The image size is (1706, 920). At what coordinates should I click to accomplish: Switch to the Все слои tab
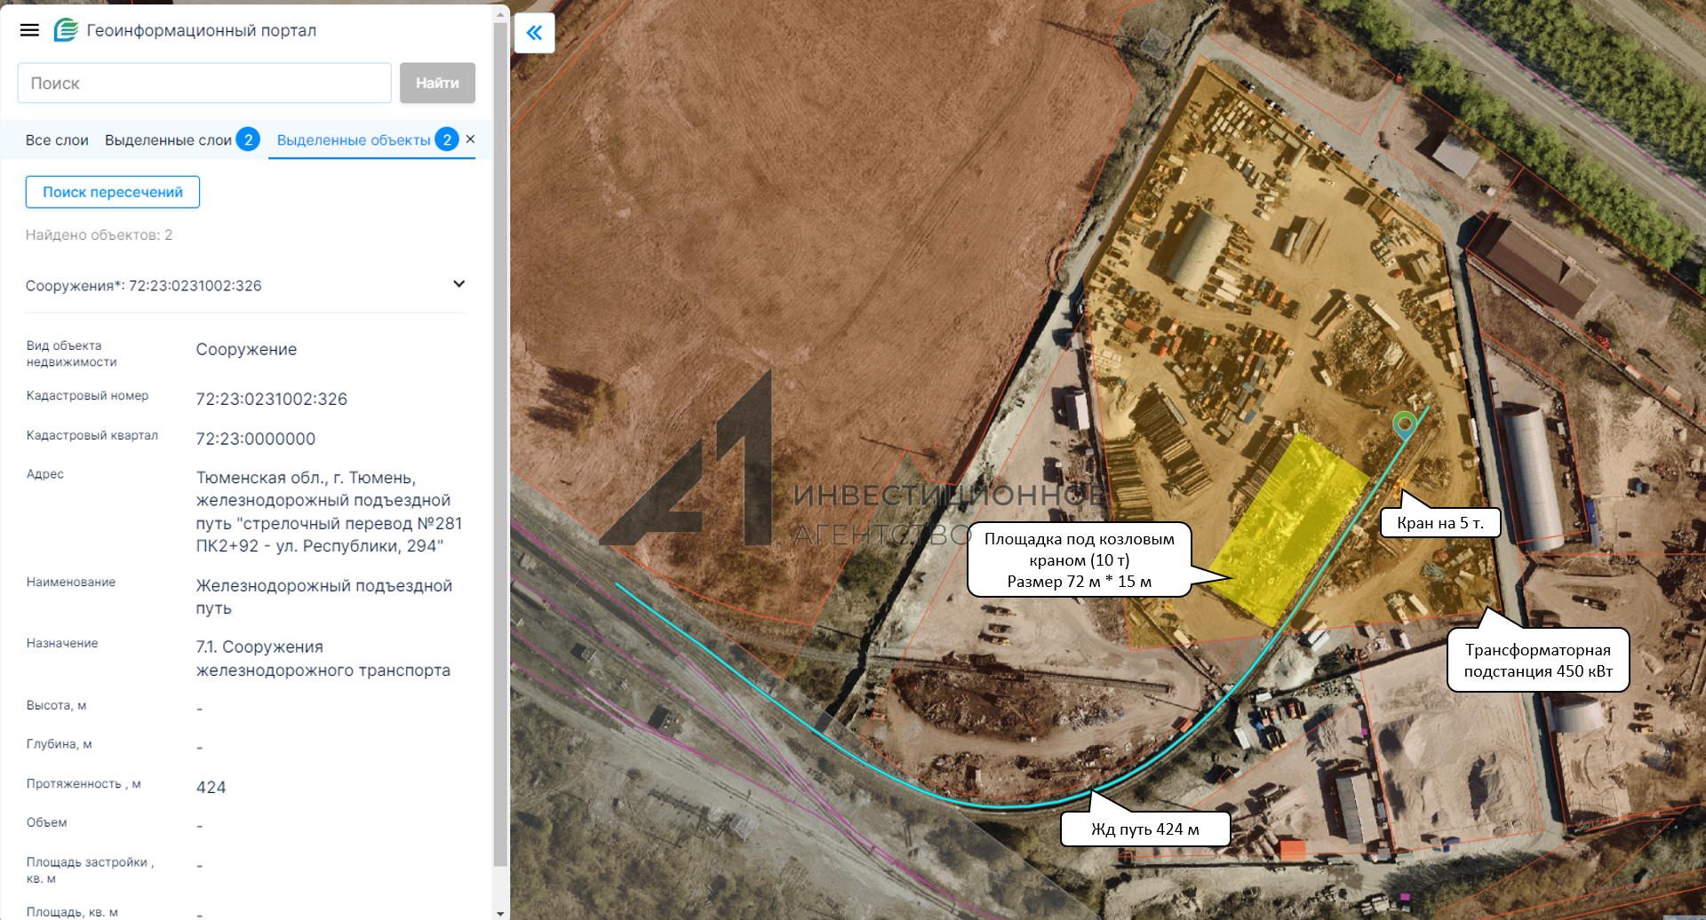[57, 140]
